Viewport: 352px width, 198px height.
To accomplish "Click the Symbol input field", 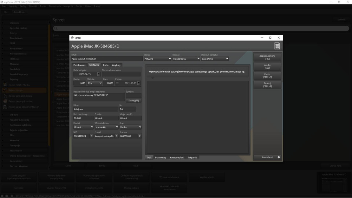I will tap(134, 95).
